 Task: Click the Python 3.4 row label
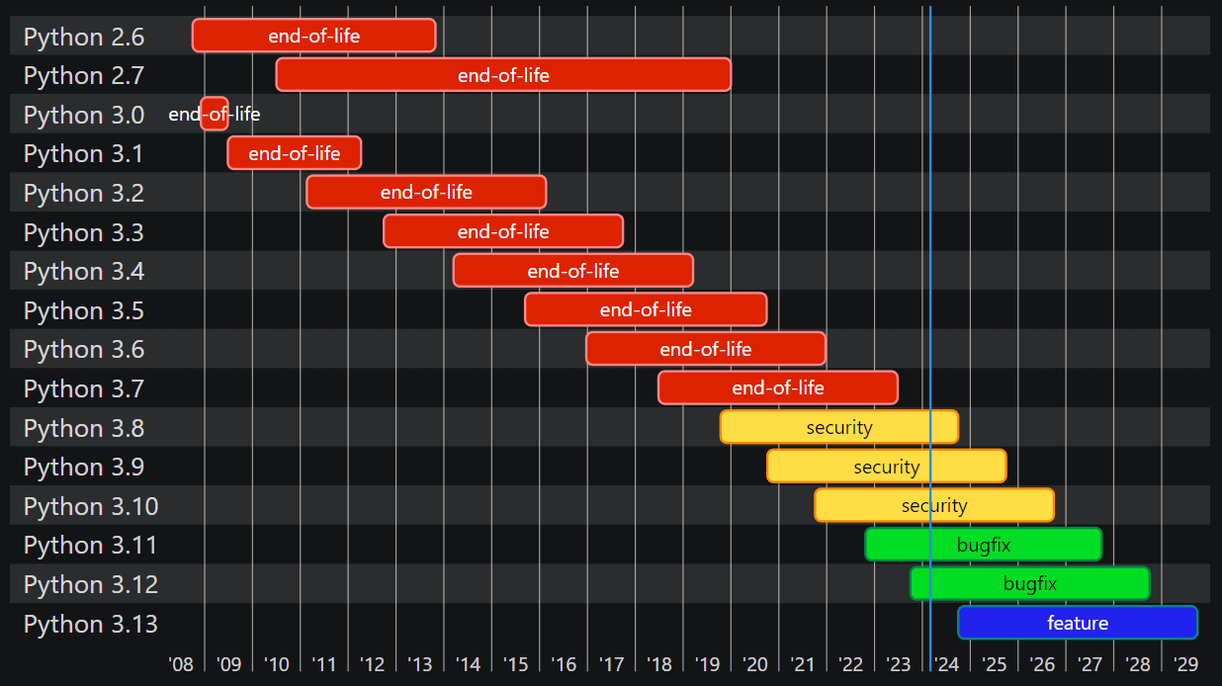(x=84, y=271)
